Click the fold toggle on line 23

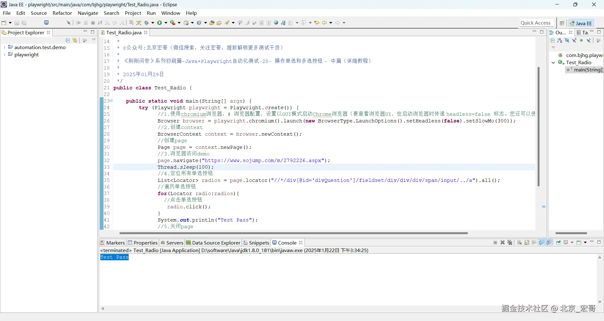point(111,101)
